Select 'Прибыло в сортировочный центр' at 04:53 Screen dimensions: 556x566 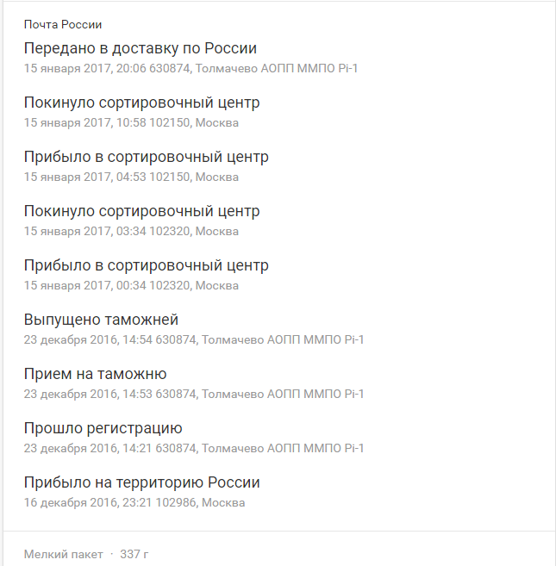point(147,157)
